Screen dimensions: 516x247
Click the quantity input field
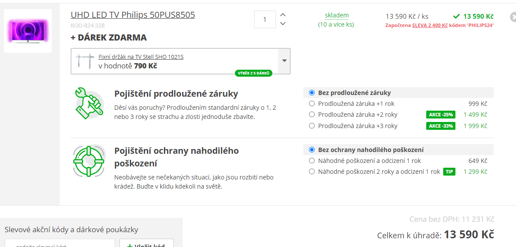(265, 20)
